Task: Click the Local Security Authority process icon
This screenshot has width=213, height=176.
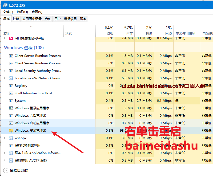Action: 11,71
